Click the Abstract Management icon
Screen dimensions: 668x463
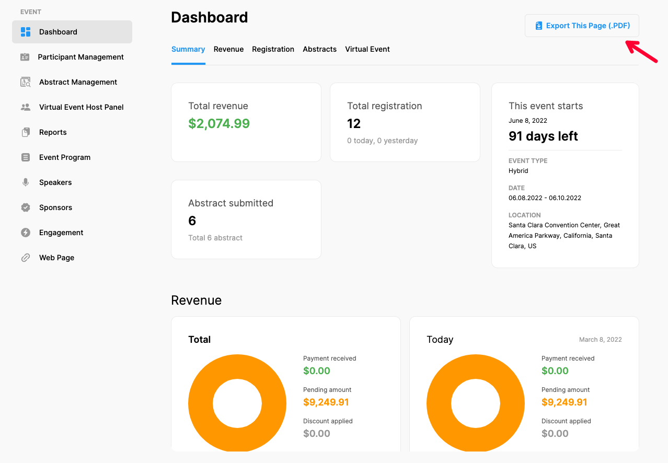coord(25,82)
